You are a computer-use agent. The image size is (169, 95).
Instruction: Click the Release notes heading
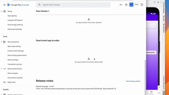pos(45,81)
